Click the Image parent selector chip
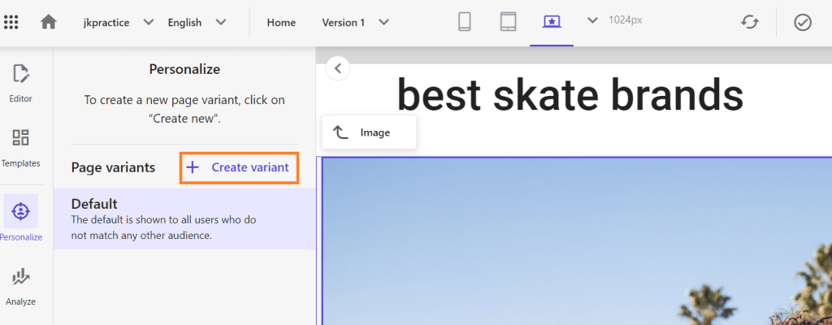Screen dimensions: 832x325 tap(369, 132)
